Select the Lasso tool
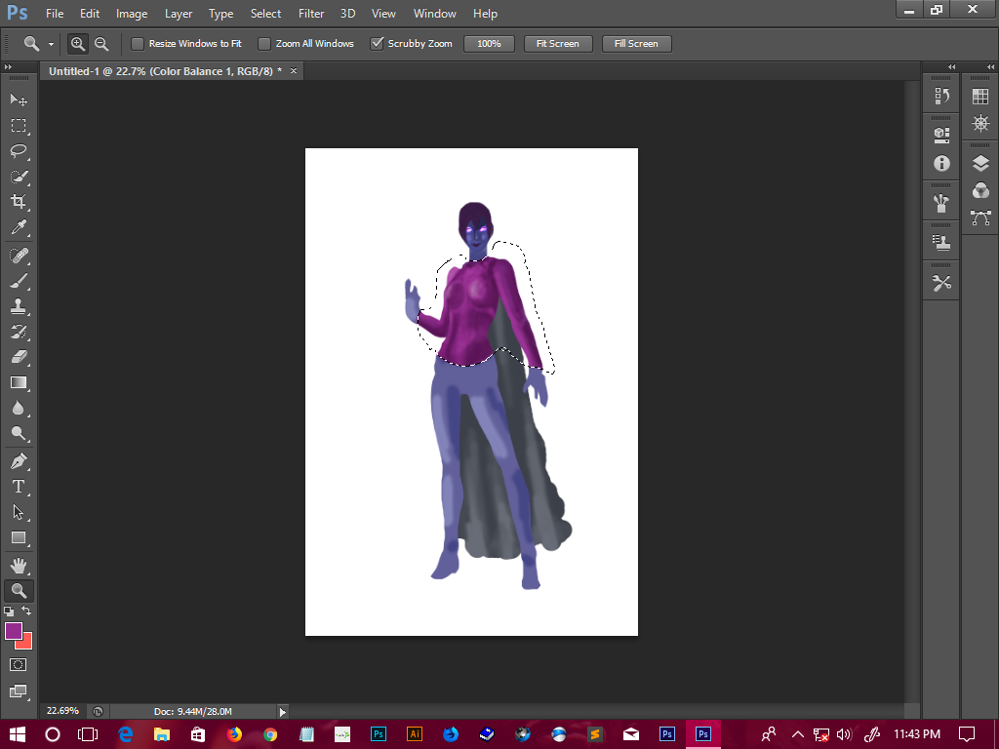The image size is (999, 749). (19, 151)
